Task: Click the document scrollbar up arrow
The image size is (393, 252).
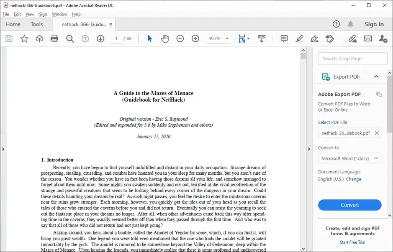Action: coord(303,50)
